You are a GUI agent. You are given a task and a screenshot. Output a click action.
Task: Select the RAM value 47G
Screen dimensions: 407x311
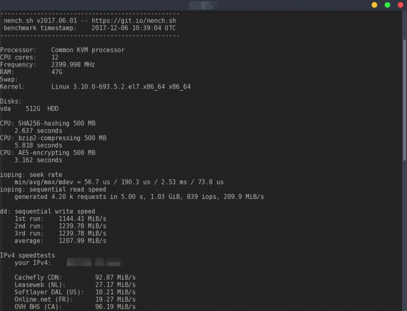pos(57,72)
